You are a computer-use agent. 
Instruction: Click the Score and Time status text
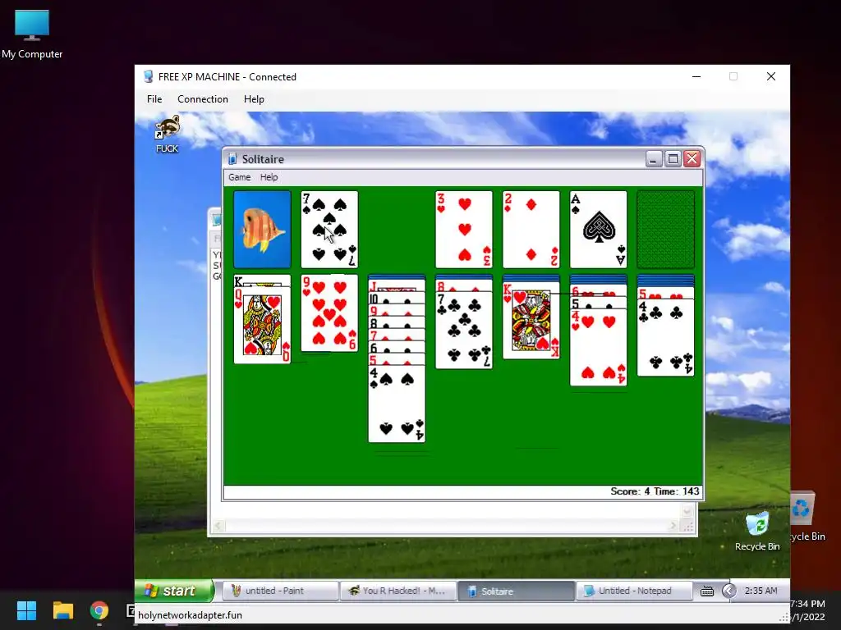click(655, 491)
